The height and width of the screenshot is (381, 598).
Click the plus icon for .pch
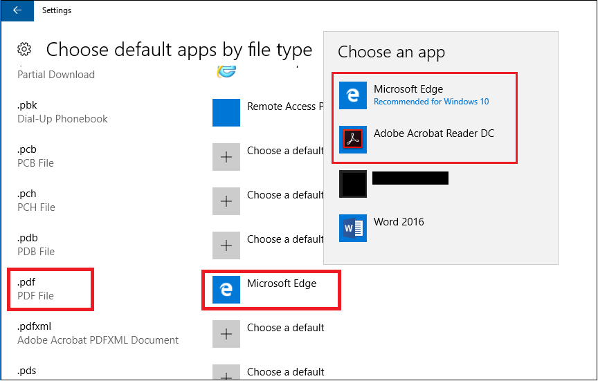pyautogui.click(x=226, y=201)
